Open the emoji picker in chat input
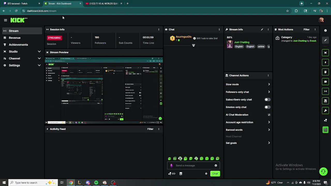This screenshot has width=331, height=186. click(216, 166)
